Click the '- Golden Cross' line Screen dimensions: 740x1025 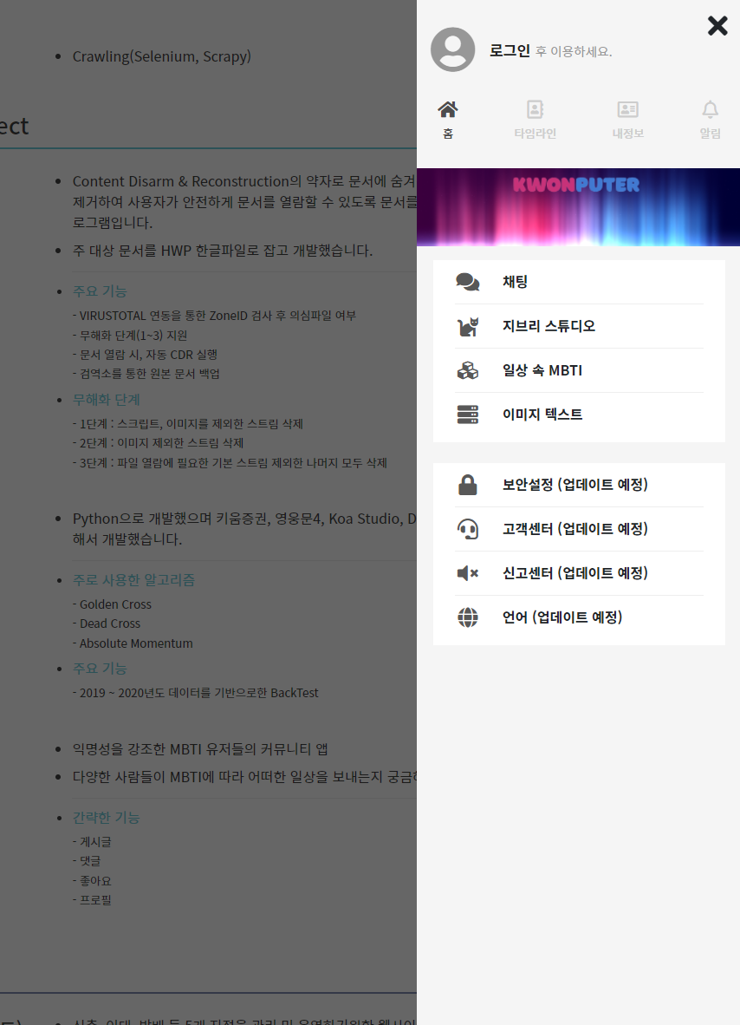point(112,604)
